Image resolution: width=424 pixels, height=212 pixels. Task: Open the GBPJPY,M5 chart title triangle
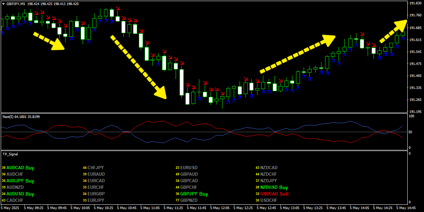[3, 4]
